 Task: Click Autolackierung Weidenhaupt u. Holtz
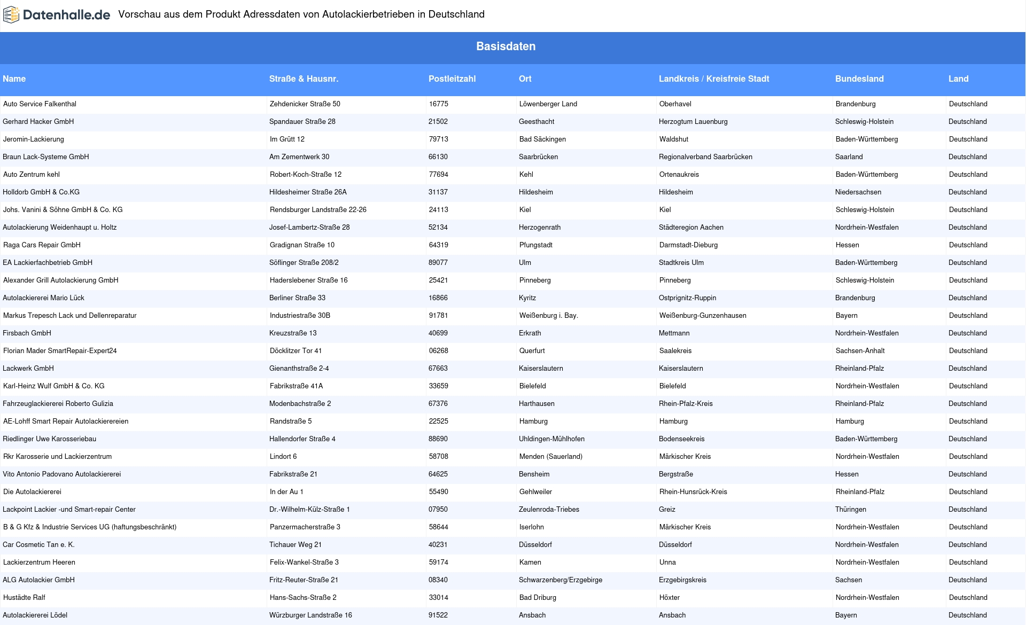click(x=60, y=228)
